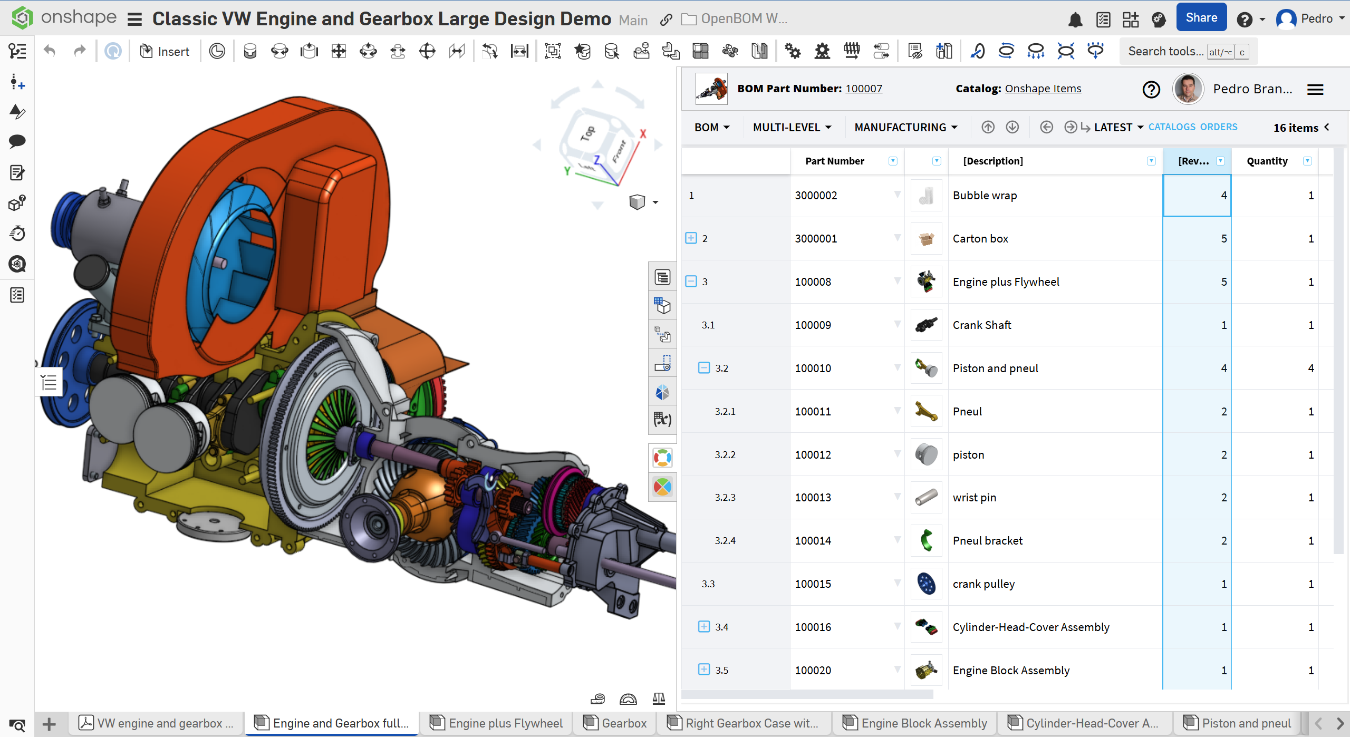Click the Insert parts toolbar button
Image resolution: width=1350 pixels, height=737 pixels.
[165, 51]
